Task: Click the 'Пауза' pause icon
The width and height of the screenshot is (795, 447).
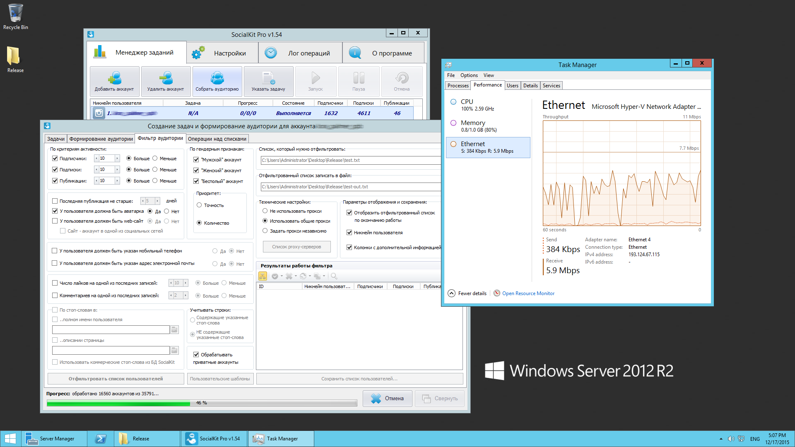Action: (359, 78)
